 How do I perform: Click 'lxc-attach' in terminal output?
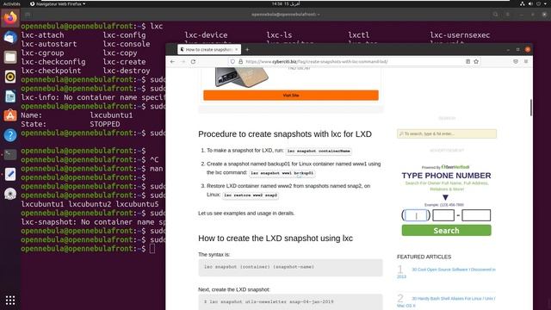pos(42,35)
